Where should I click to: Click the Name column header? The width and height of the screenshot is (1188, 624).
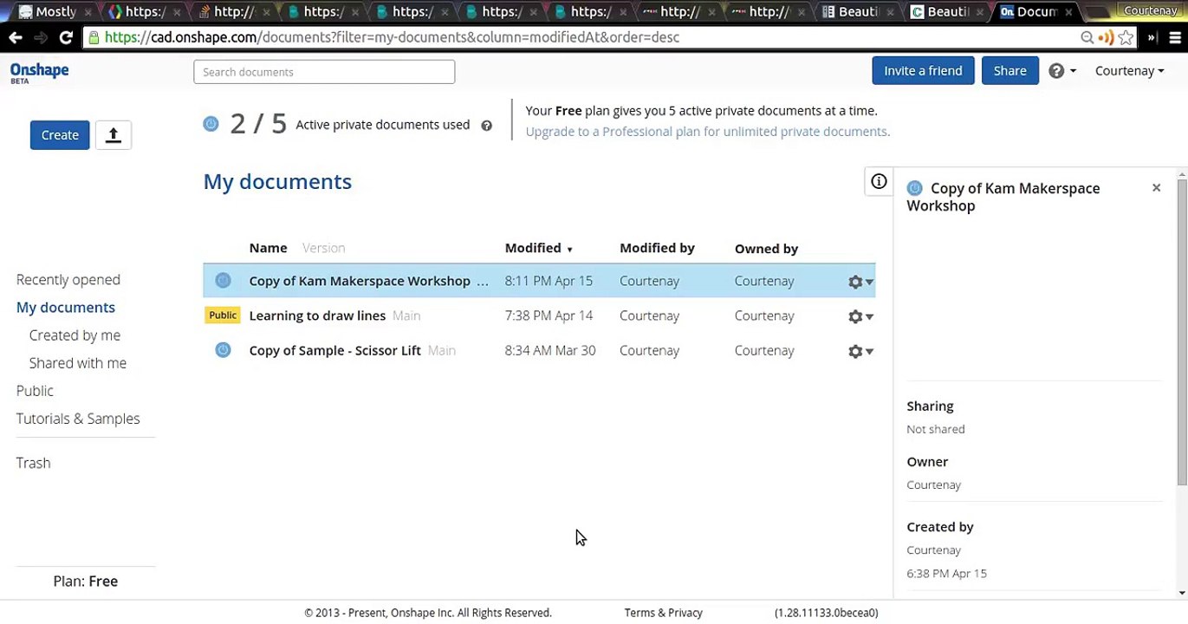(x=268, y=248)
